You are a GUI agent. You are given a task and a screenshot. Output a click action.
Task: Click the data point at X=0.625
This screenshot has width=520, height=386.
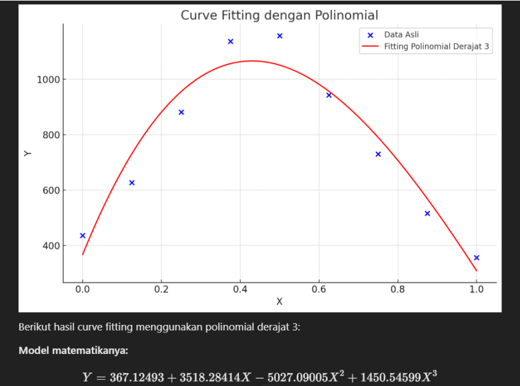click(328, 95)
